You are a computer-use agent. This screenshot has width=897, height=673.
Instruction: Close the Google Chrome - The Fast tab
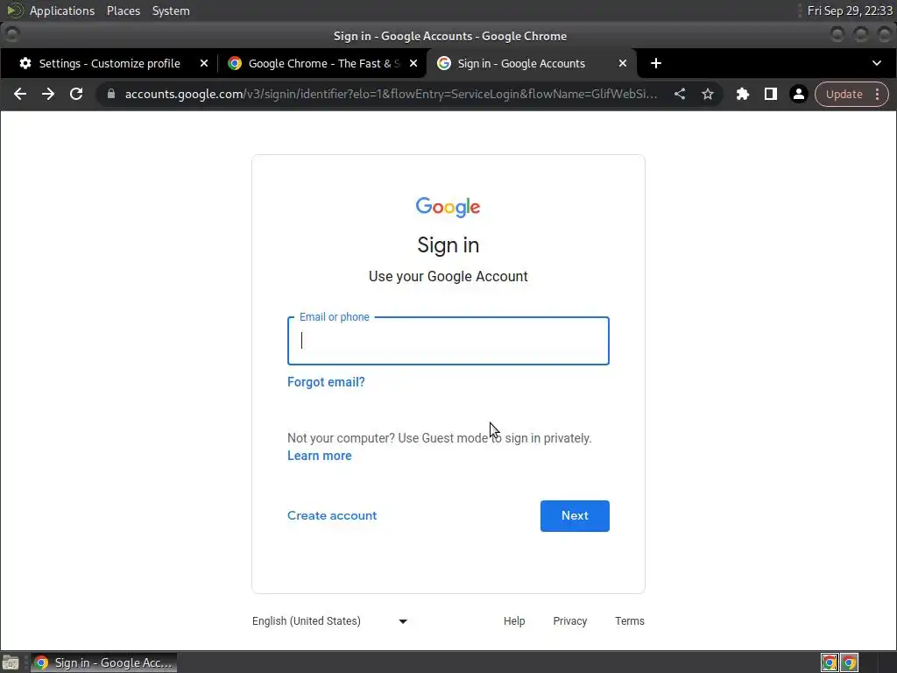(x=413, y=63)
